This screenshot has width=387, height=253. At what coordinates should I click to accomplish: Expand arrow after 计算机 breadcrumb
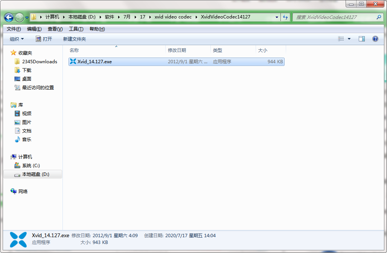pos(64,17)
